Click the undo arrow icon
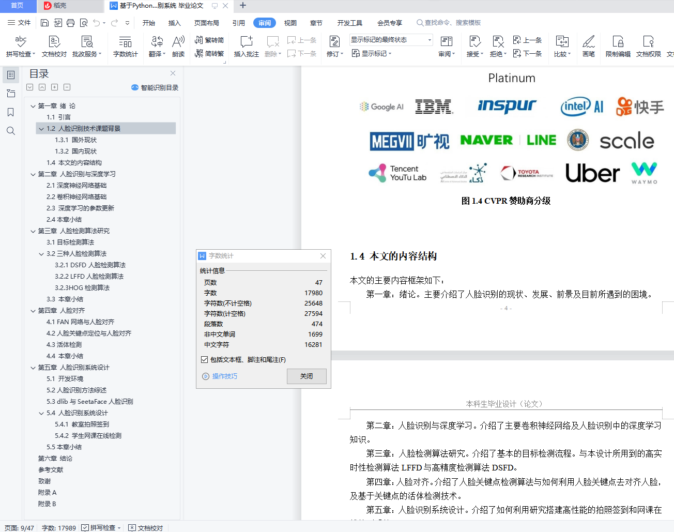This screenshot has width=674, height=532. [96, 23]
